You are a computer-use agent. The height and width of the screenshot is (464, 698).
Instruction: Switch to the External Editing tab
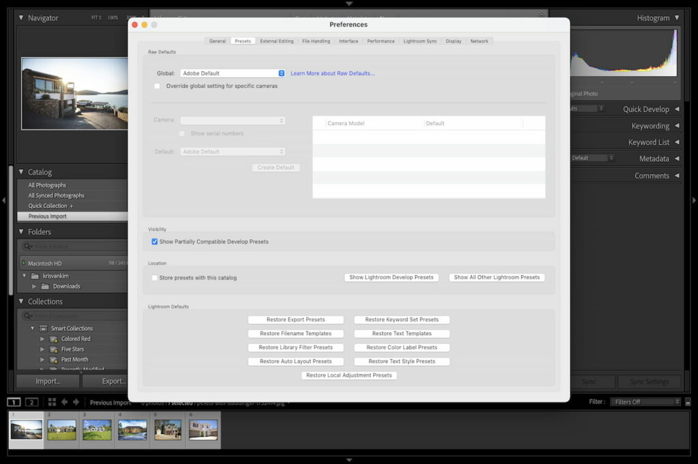(x=276, y=41)
